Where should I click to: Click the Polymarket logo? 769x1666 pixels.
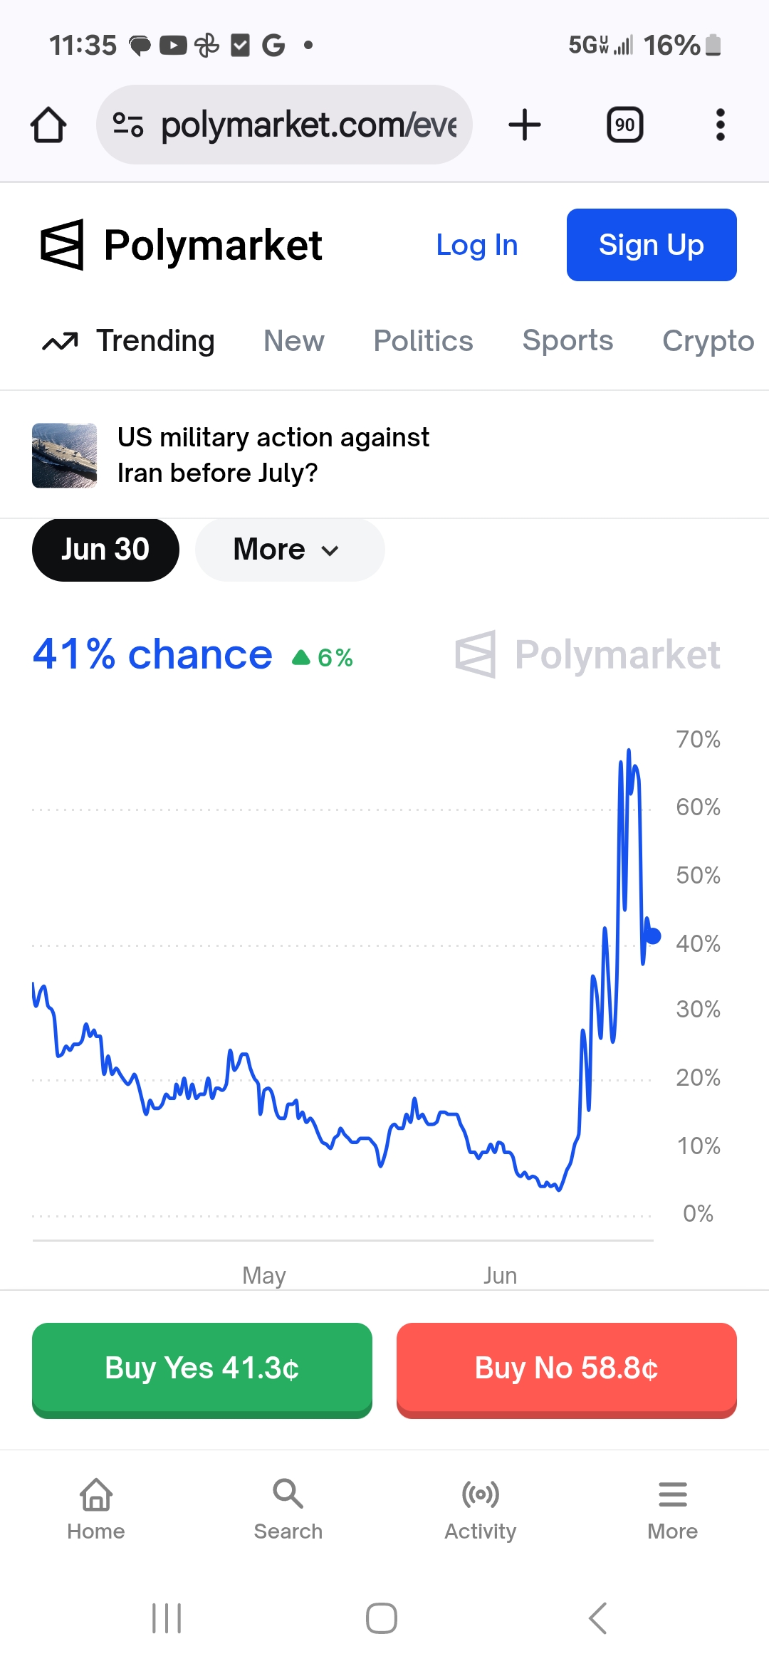(x=182, y=245)
